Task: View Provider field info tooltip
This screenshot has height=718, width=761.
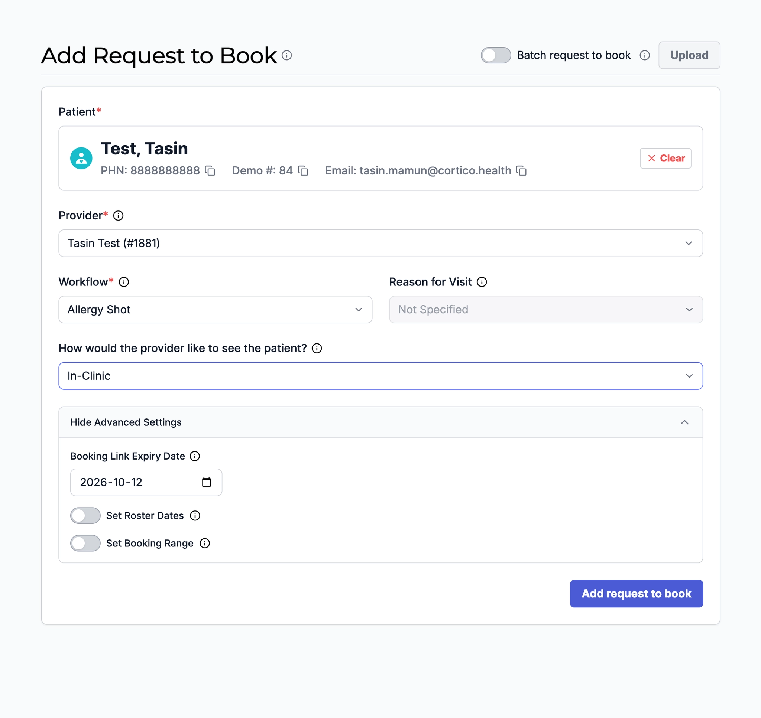Action: point(118,216)
